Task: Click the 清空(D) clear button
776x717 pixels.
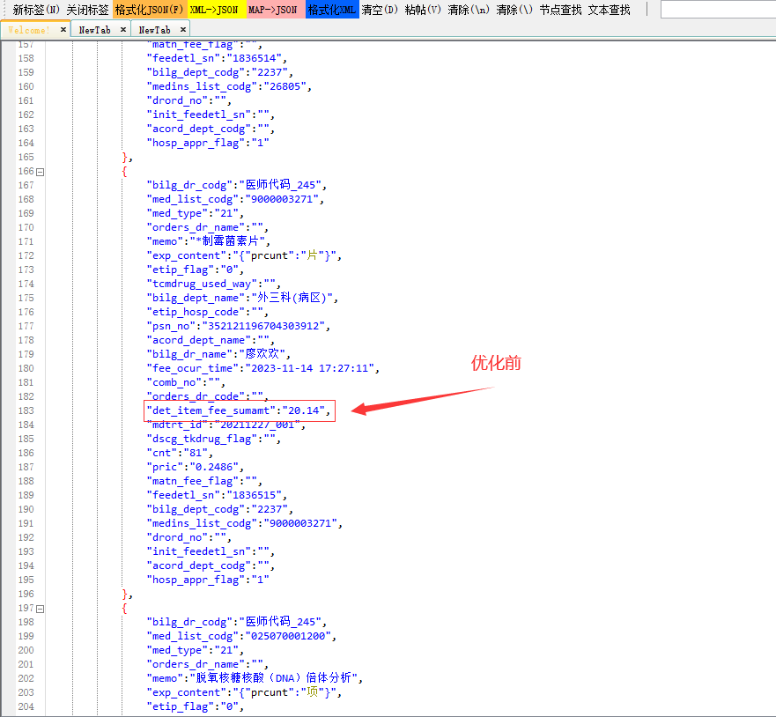Action: [x=381, y=10]
